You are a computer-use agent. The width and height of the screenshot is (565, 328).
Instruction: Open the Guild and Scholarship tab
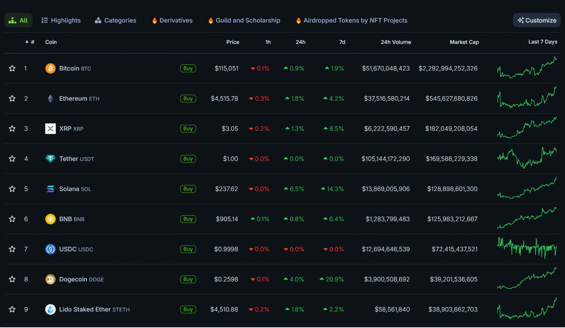point(244,20)
